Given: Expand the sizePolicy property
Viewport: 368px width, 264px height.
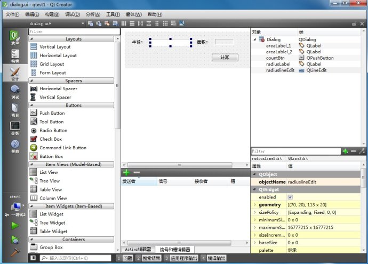Looking at the screenshot, I should tap(255, 212).
